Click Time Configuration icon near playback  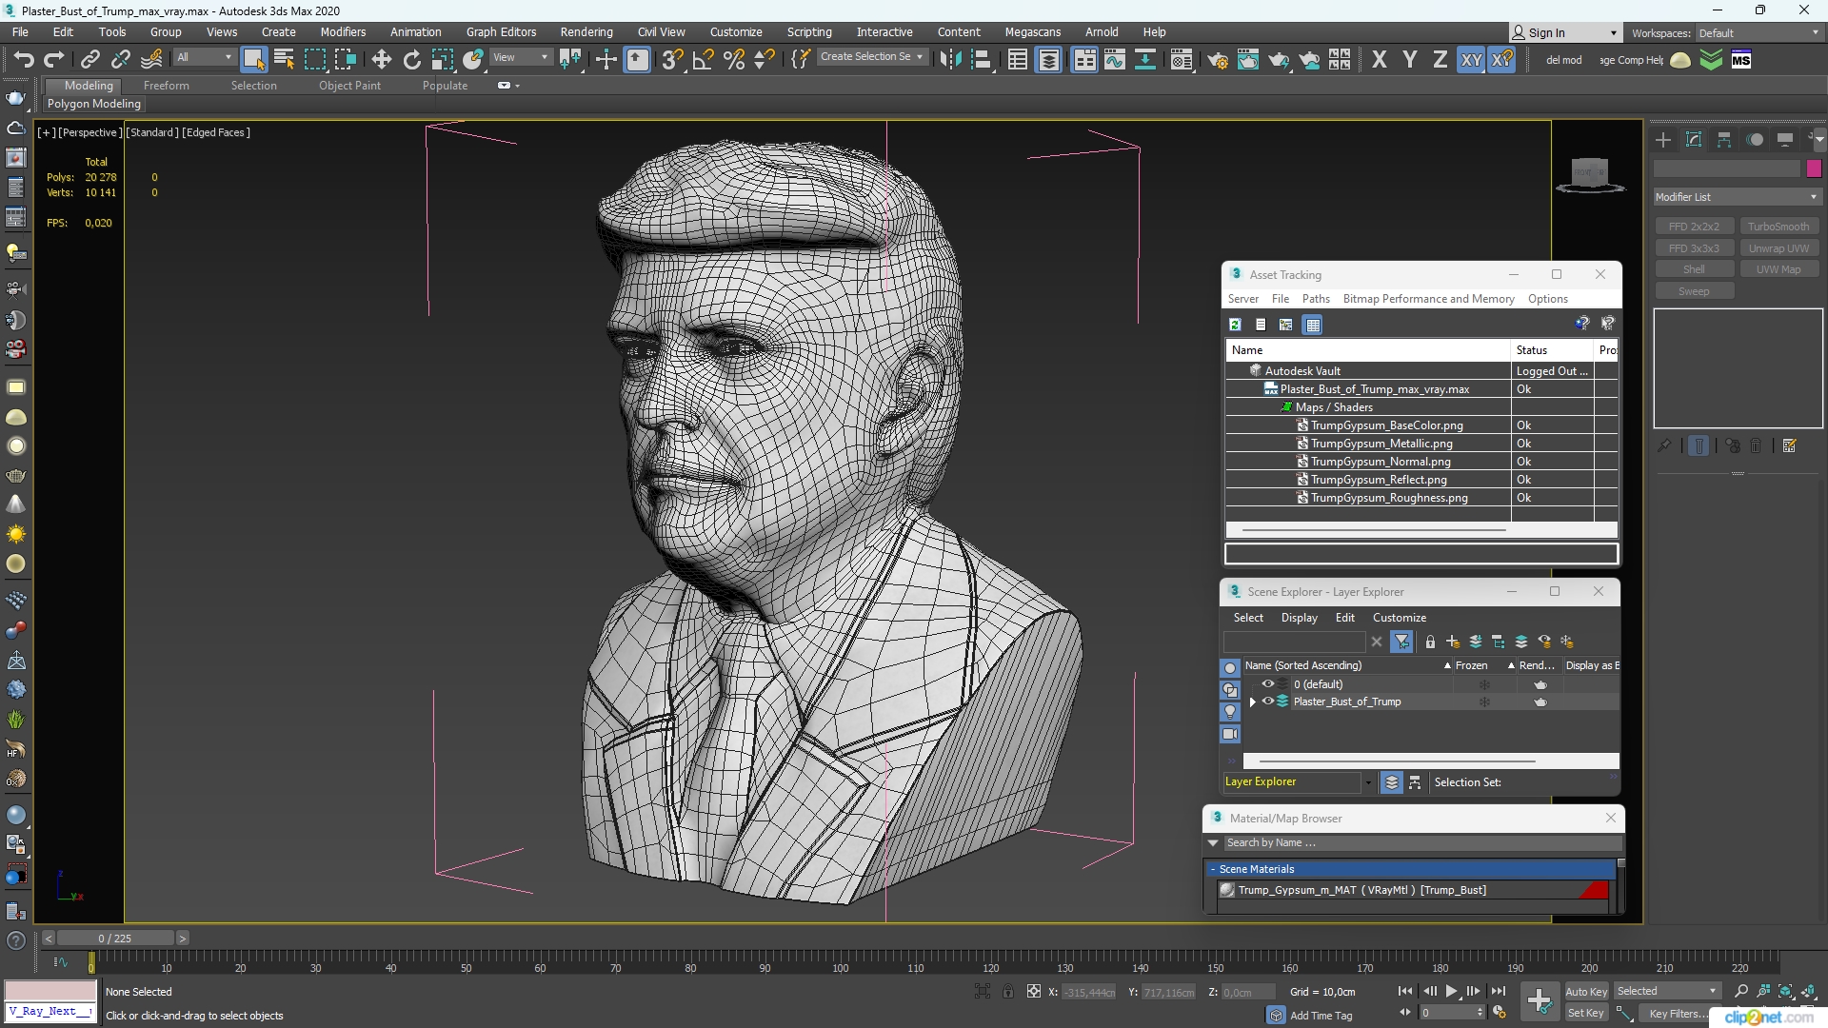1500,1012
